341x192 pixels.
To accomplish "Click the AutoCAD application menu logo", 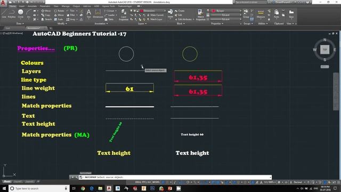I will (3, 3).
